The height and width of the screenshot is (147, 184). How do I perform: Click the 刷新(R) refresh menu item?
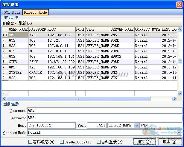coord(25,23)
